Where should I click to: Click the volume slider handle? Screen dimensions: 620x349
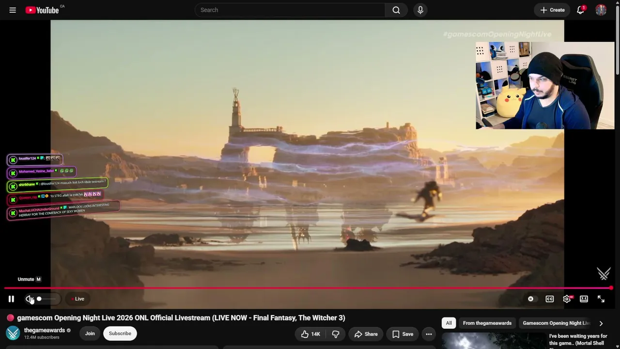[x=39, y=299]
